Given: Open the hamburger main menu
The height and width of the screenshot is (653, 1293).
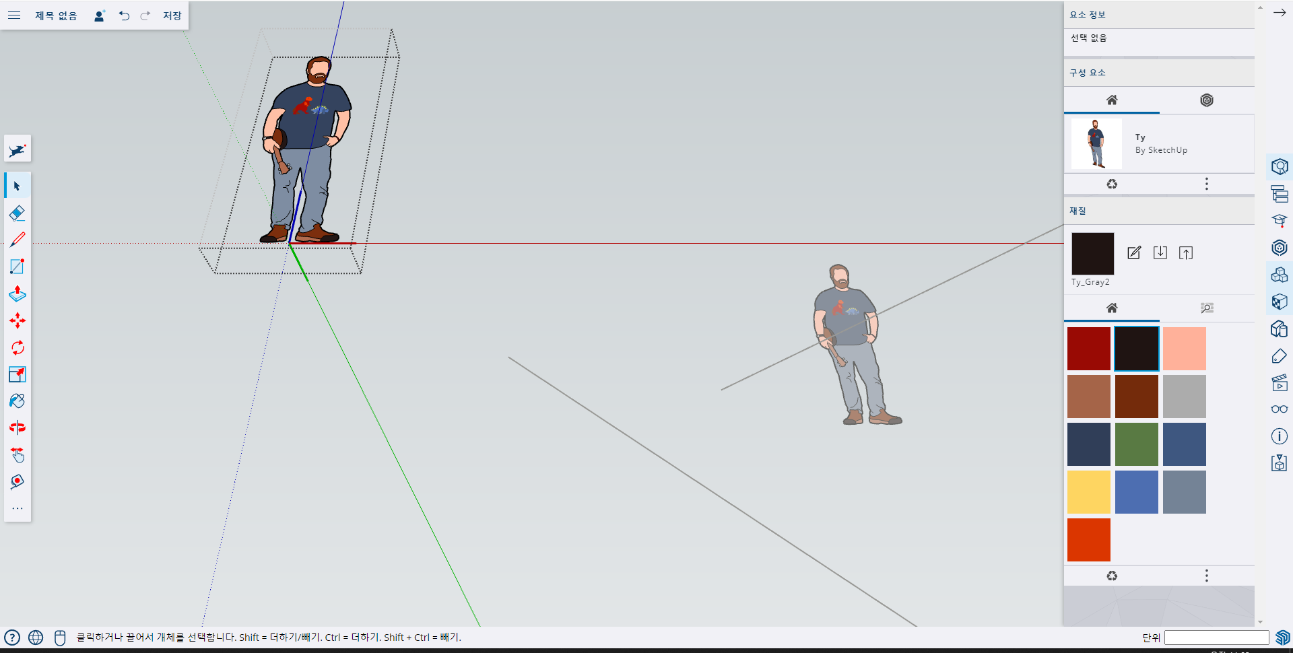Looking at the screenshot, I should pos(14,15).
